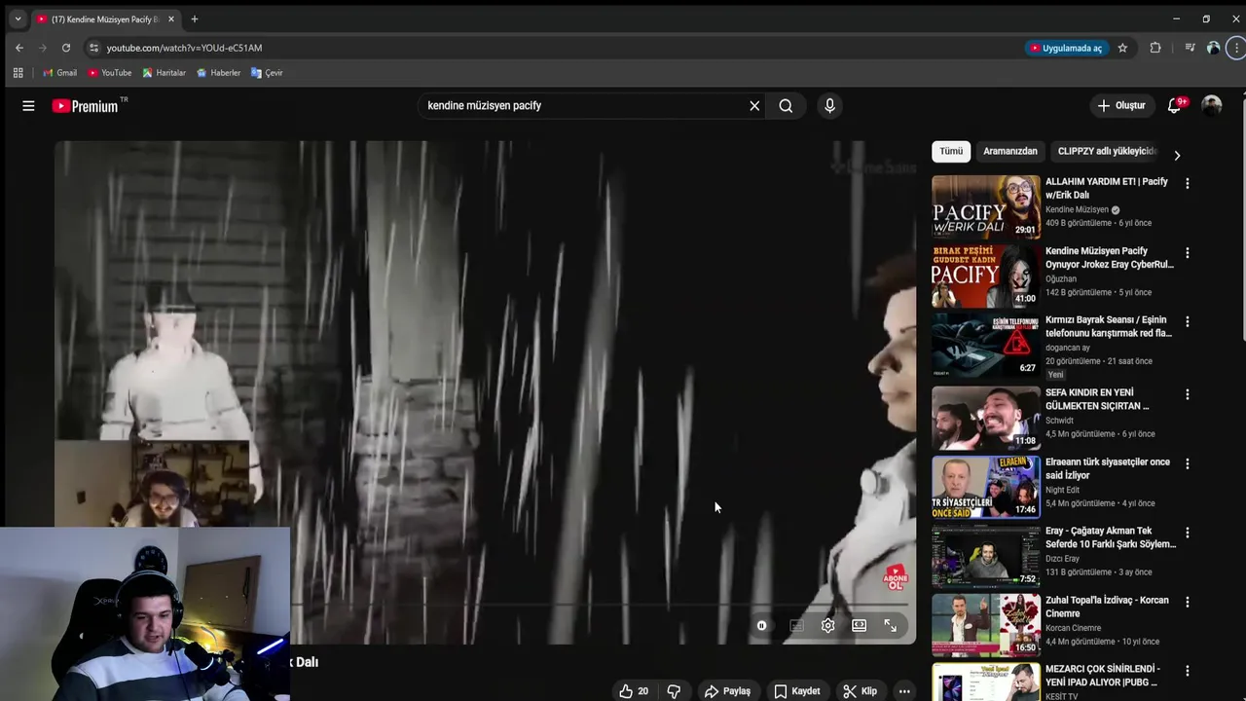The image size is (1246, 701).
Task: Close the 'Kendine Müzisyen Pacify' tab
Action: [x=171, y=18]
